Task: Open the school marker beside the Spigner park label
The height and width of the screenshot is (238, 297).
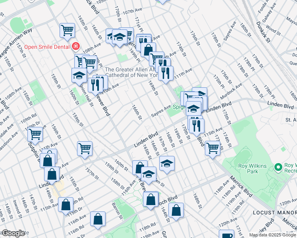Action: (x=193, y=109)
